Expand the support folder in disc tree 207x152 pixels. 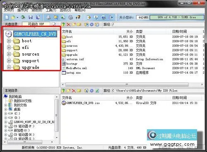[x=9, y=60]
